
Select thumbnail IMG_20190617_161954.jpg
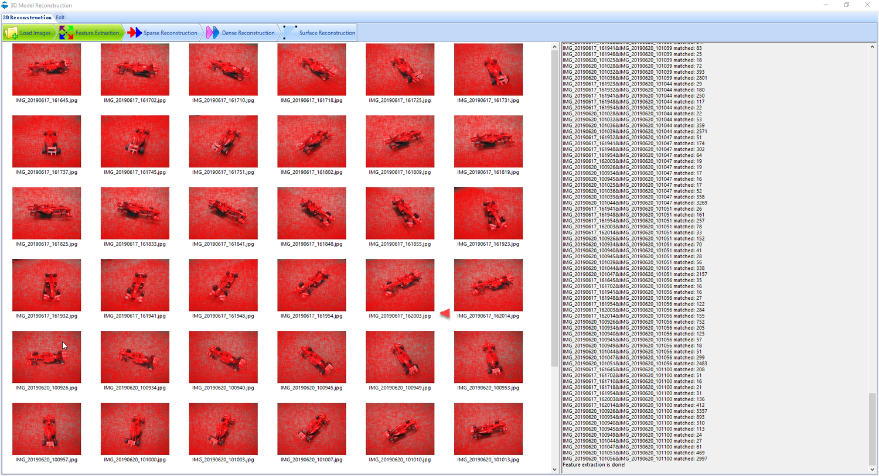pos(312,285)
